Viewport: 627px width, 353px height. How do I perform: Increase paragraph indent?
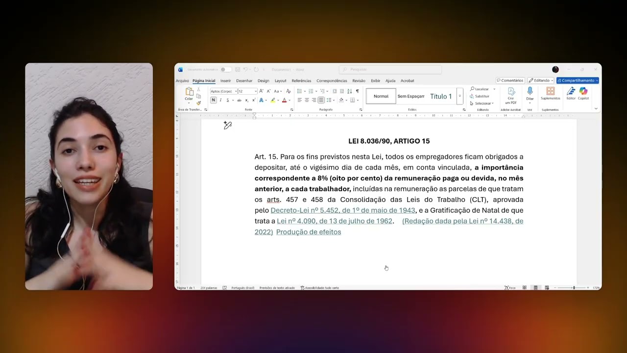342,91
